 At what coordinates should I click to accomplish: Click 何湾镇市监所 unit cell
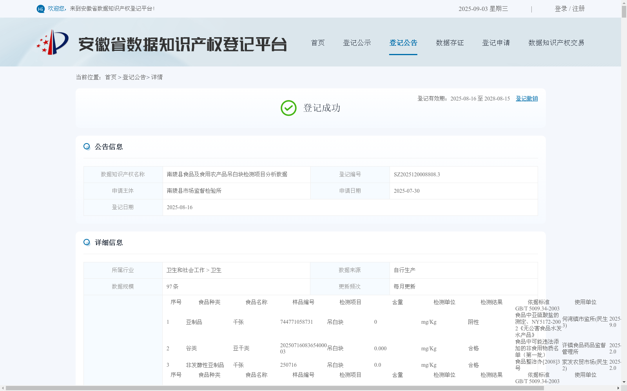(x=585, y=322)
